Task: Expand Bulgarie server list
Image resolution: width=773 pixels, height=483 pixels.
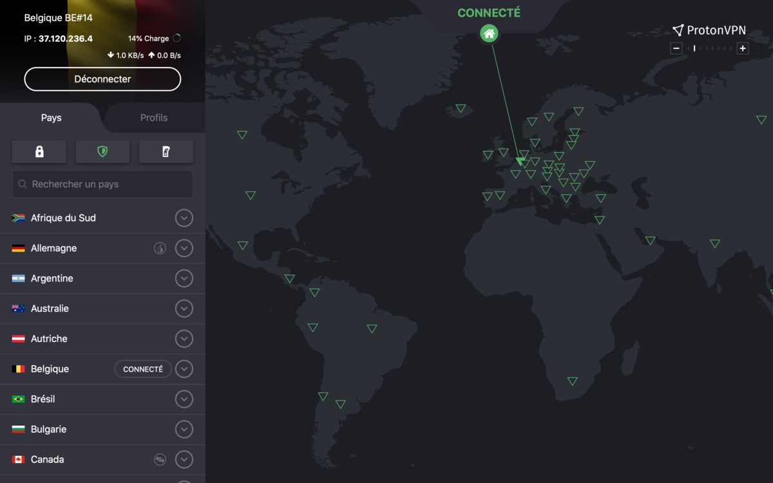Action: 184,430
